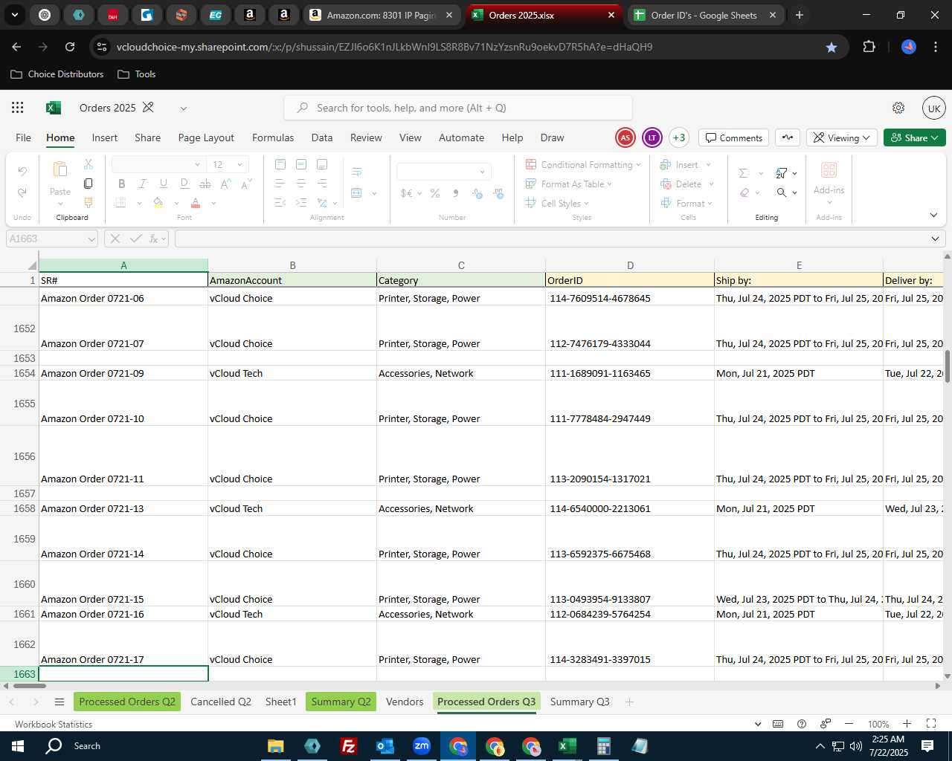Viewport: 952px width, 761px height.
Task: Open the all sheets list icon
Action: [59, 702]
